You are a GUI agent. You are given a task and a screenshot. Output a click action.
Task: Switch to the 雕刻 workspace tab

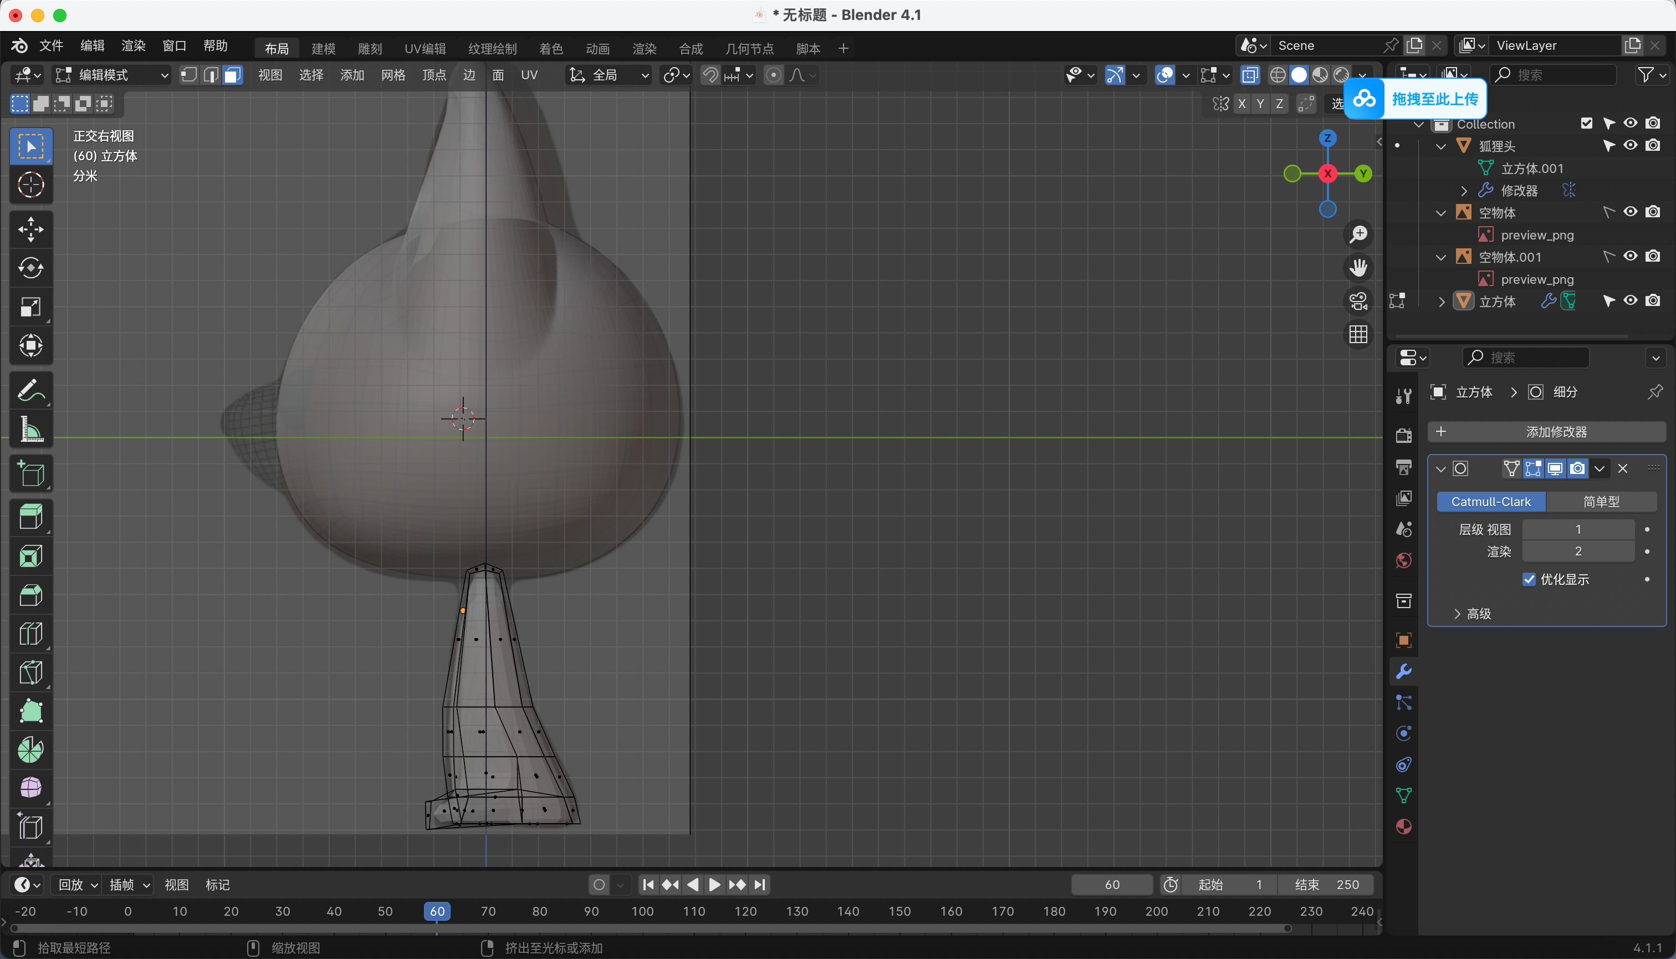click(x=370, y=49)
